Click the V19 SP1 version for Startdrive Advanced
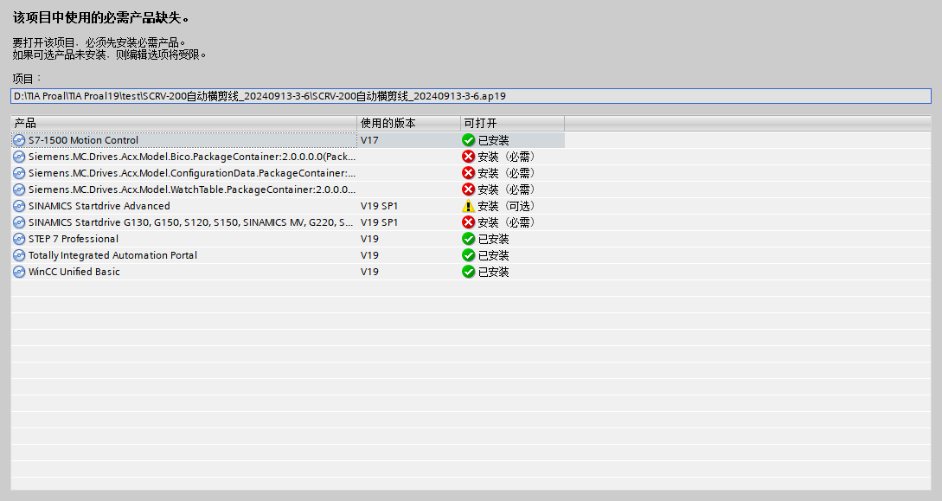 [x=379, y=206]
